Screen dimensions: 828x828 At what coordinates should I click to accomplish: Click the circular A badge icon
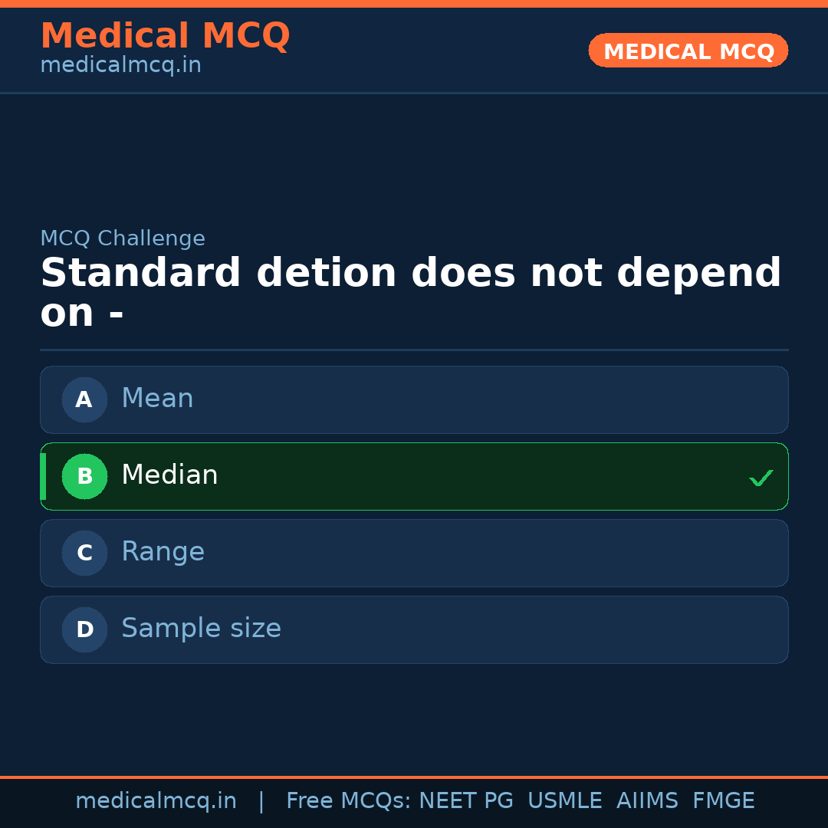(x=84, y=399)
